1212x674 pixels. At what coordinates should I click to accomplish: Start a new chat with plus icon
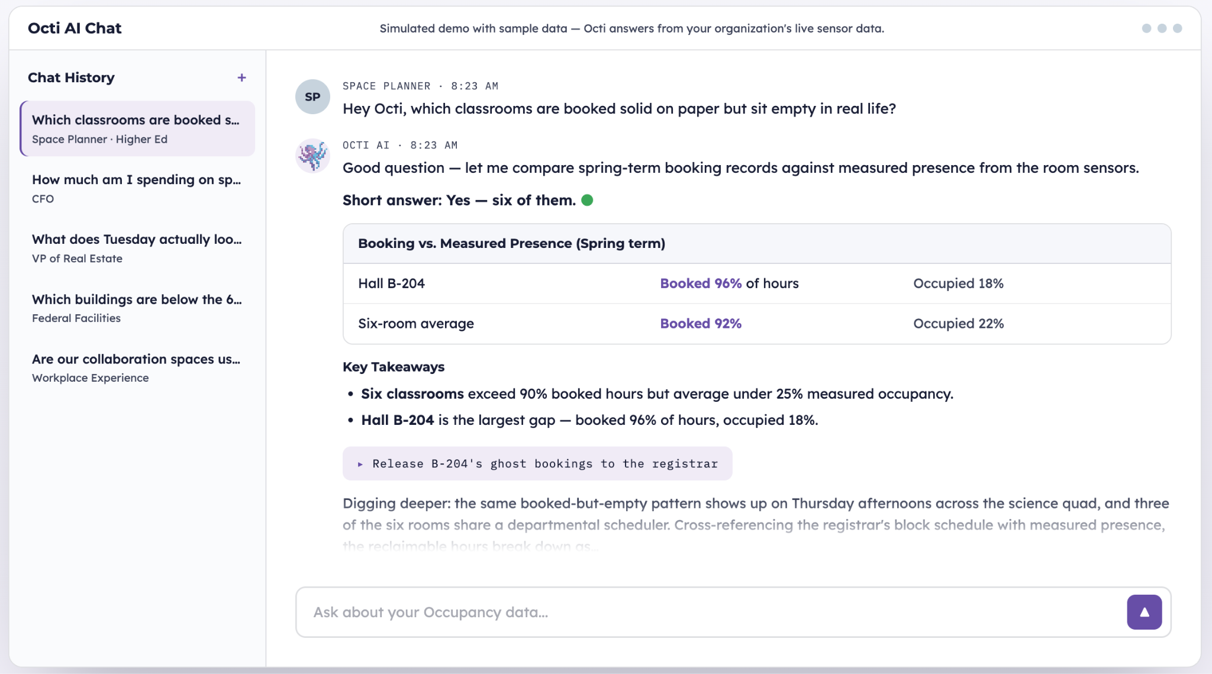click(x=241, y=78)
